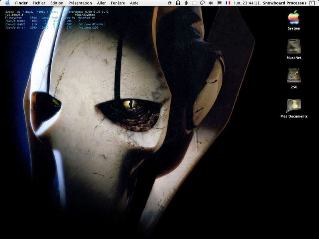Image resolution: width=319 pixels, height=239 pixels.
Task: Click the /dev/disk0s3 line in desktop text
Action: (x=42, y=21)
